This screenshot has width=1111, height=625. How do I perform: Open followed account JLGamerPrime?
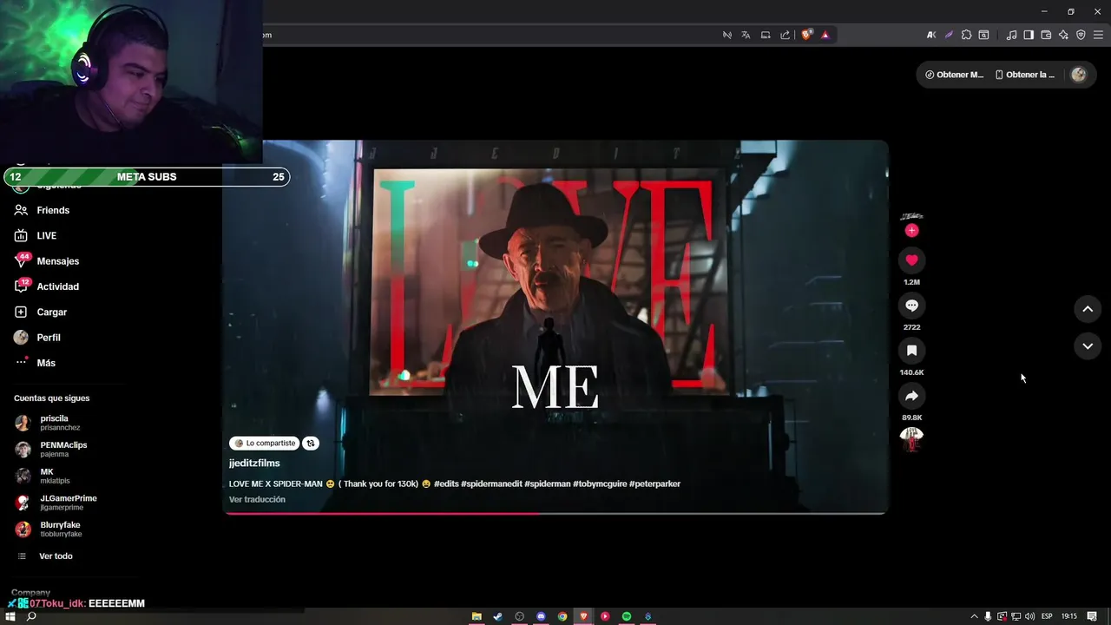(56, 503)
